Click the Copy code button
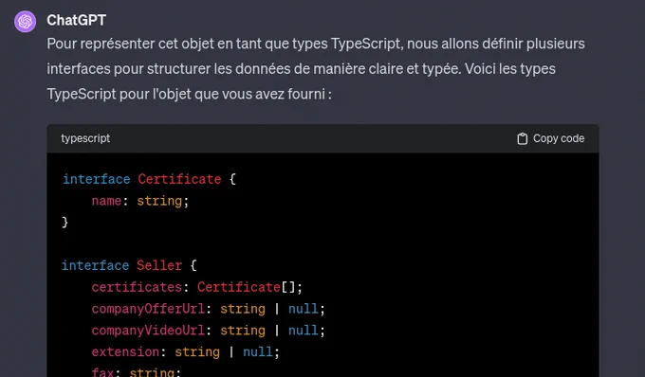645x377 pixels. [550, 139]
